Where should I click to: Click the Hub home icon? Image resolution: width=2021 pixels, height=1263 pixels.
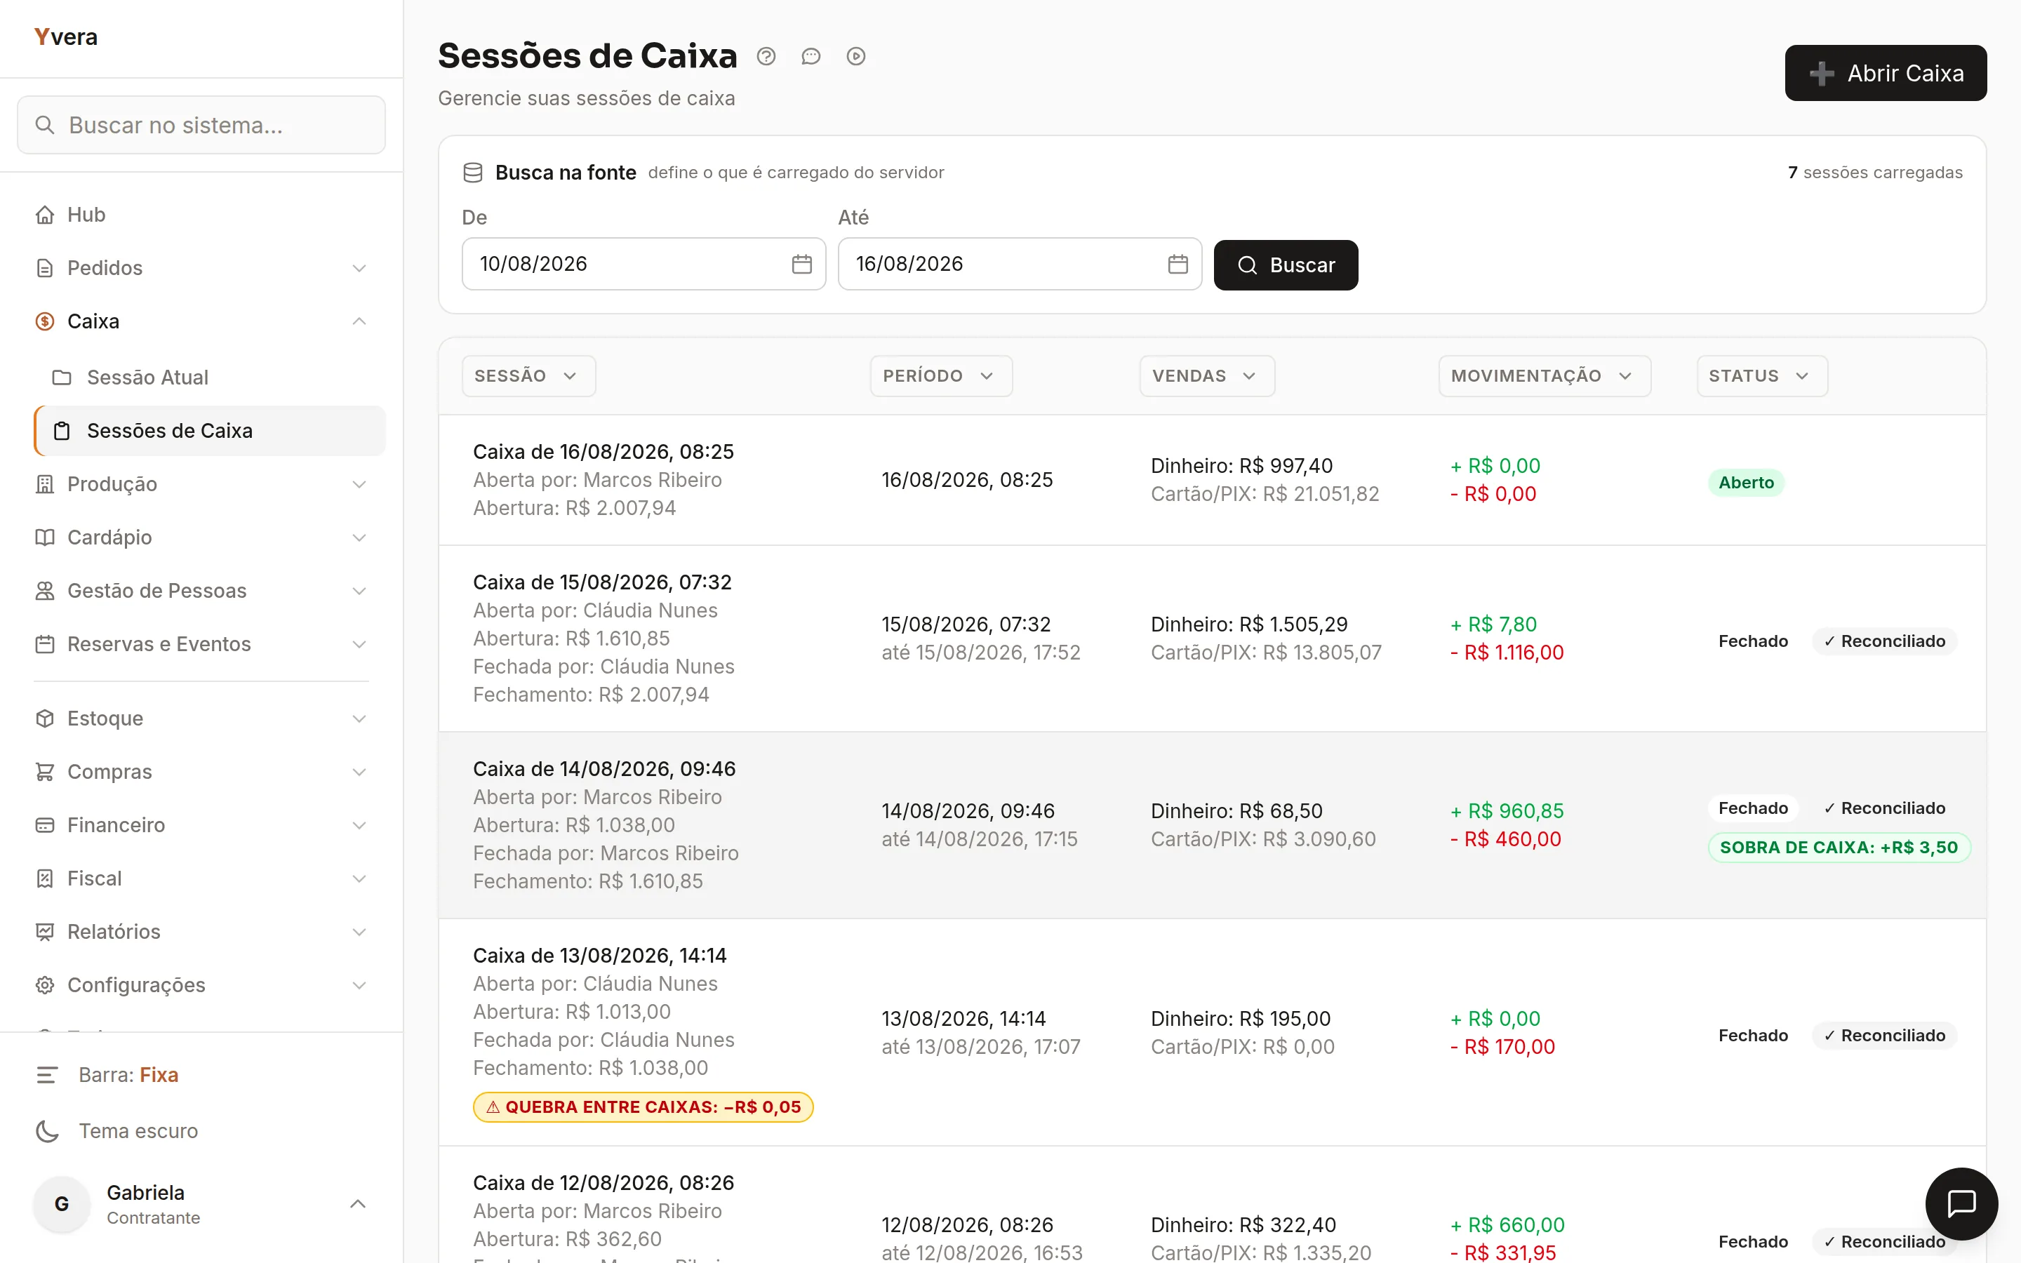tap(45, 215)
